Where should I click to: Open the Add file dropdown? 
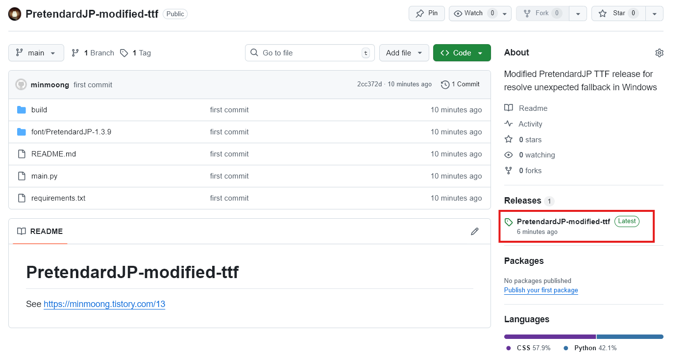[x=404, y=52]
